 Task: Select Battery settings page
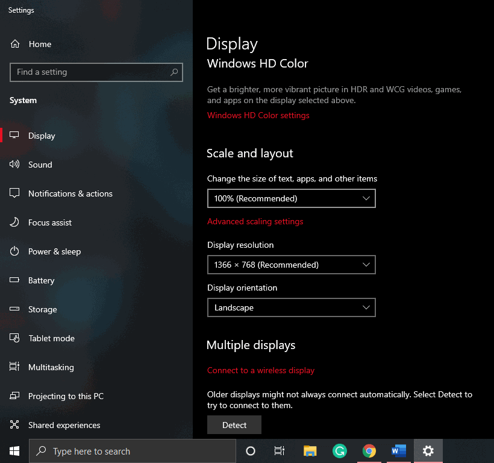(x=42, y=280)
